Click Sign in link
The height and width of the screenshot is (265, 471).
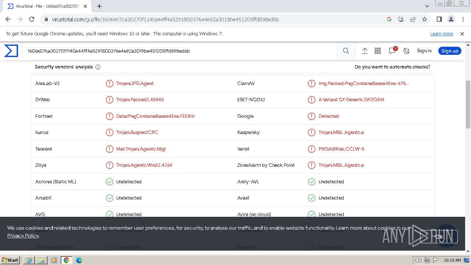(424, 51)
